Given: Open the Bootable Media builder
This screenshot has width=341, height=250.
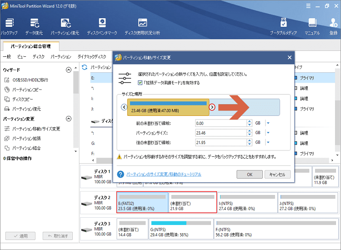Looking at the screenshot, I should (283, 26).
